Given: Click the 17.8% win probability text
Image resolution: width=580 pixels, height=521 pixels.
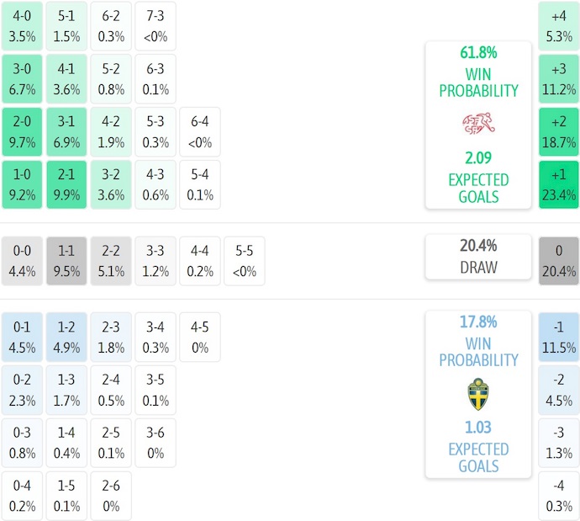Looking at the screenshot, I should [x=477, y=322].
